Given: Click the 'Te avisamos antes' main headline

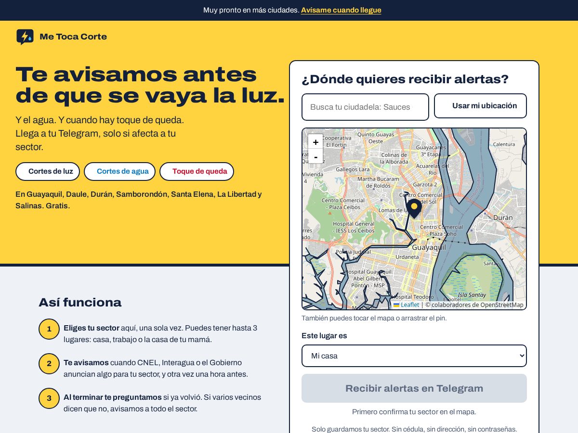Looking at the screenshot, I should 150,85.
